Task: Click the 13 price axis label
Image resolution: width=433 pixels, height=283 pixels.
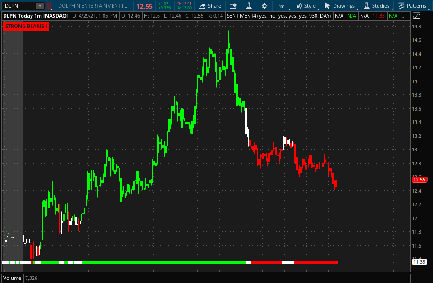Action: [414, 150]
